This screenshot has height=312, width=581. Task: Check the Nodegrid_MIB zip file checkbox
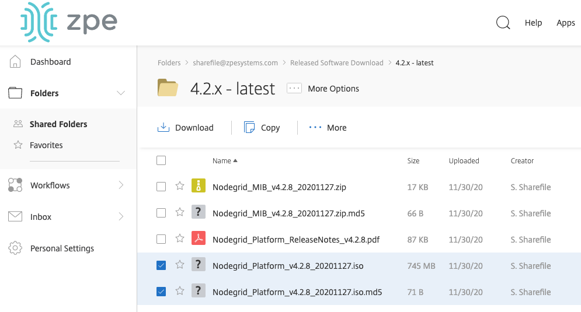161,187
